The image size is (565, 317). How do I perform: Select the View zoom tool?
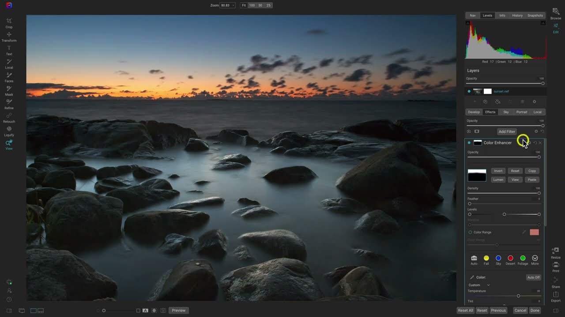point(9,145)
